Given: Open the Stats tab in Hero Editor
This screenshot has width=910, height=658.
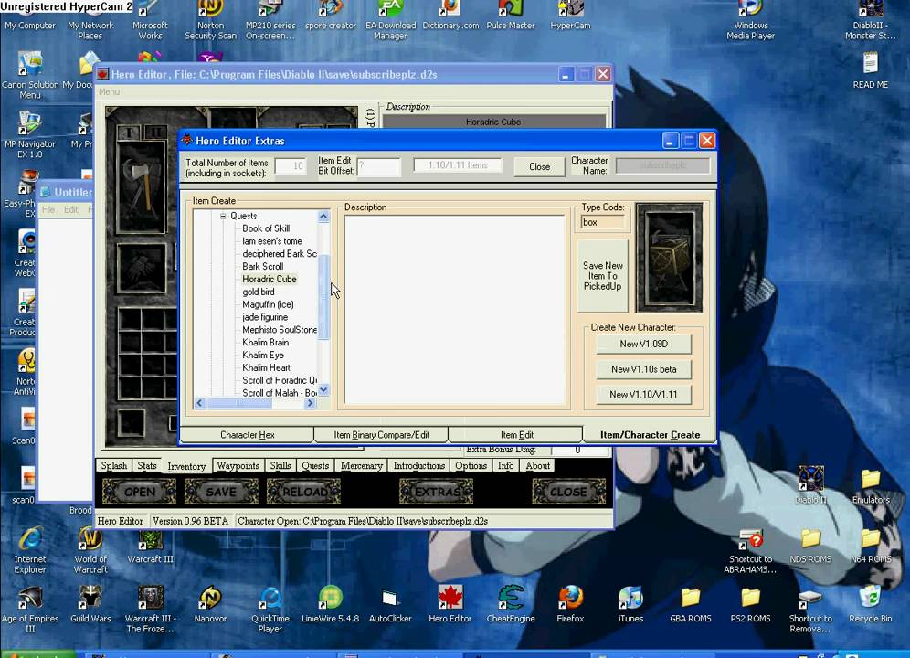Looking at the screenshot, I should [x=147, y=466].
